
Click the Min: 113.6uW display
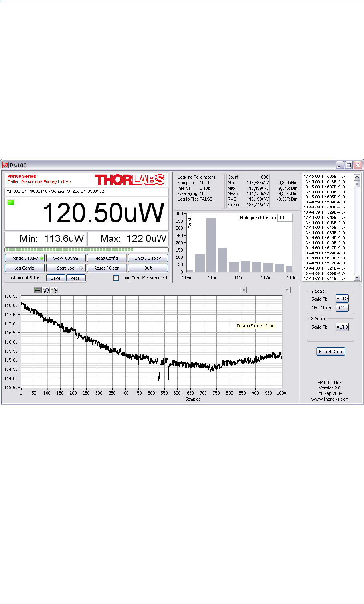[x=45, y=239]
